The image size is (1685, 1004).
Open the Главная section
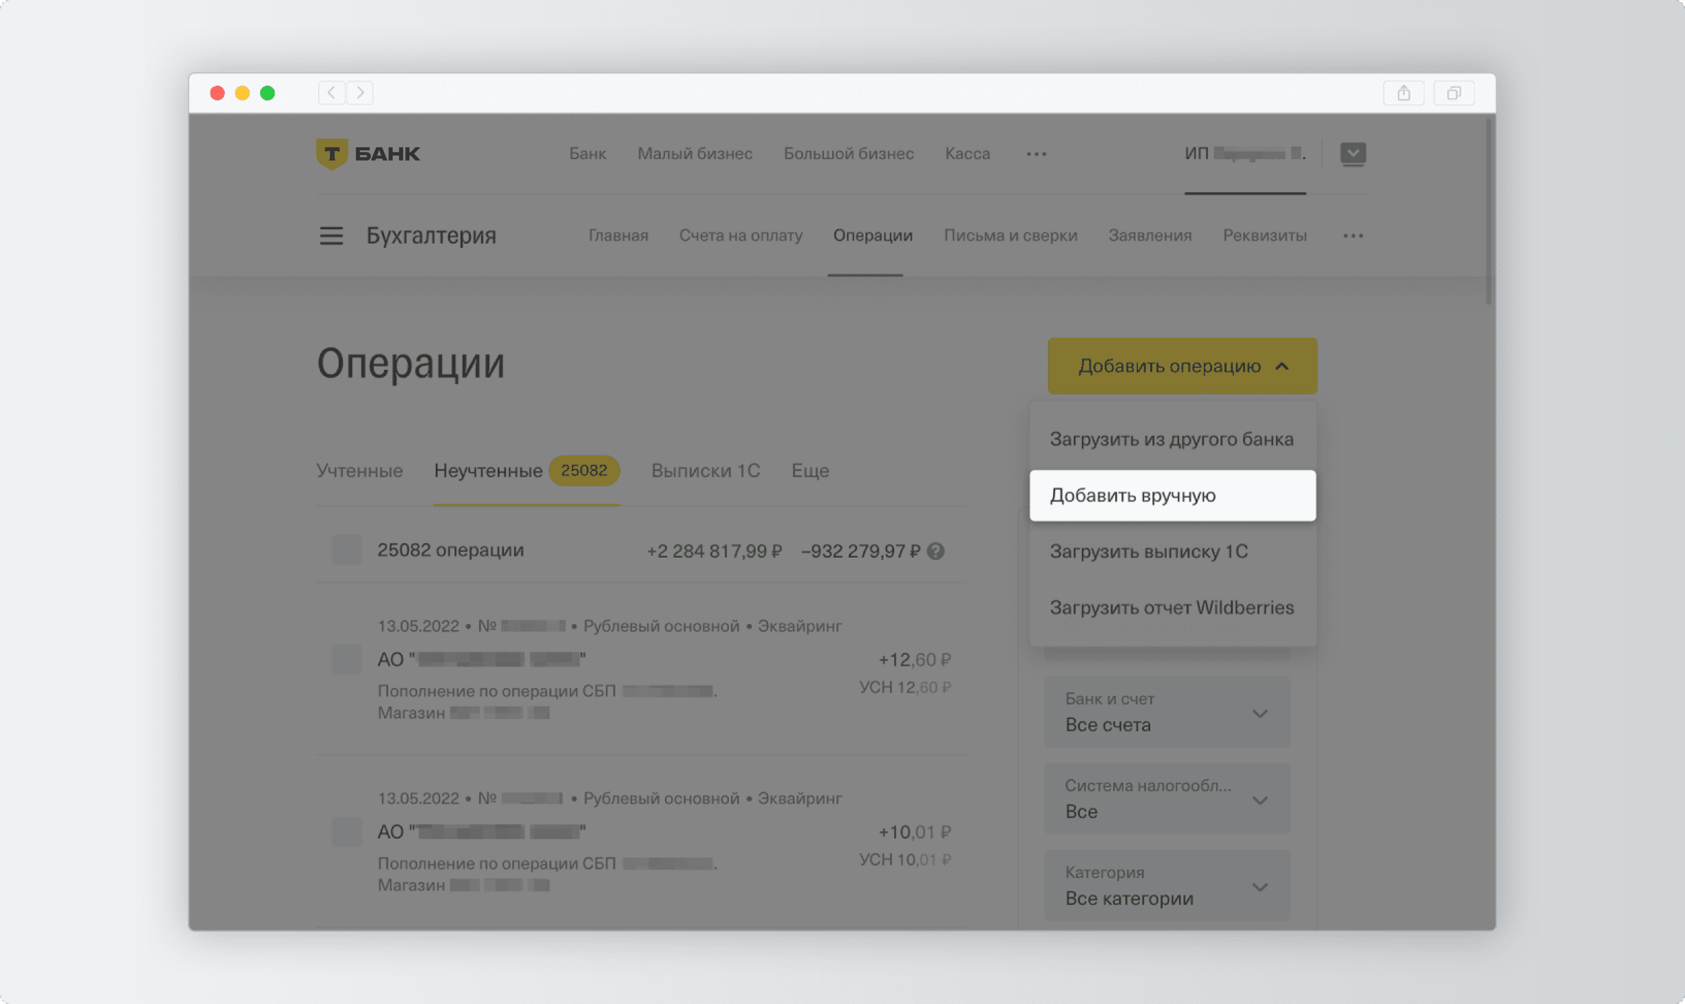618,236
